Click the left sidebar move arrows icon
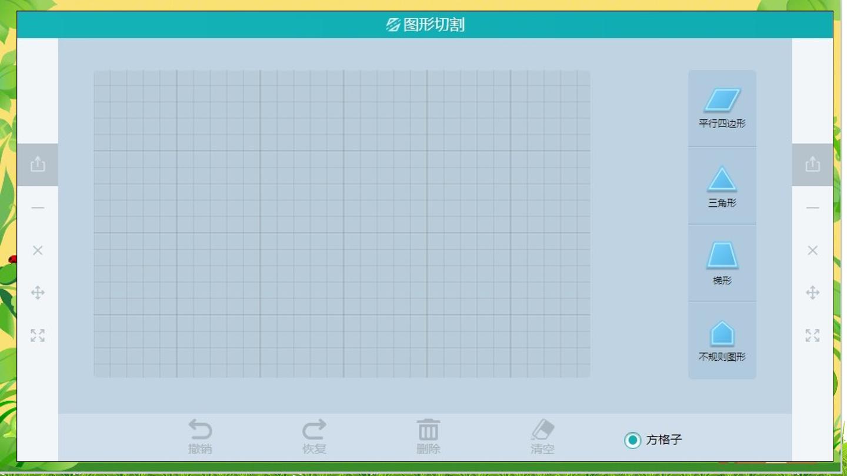The width and height of the screenshot is (847, 476). click(x=38, y=293)
